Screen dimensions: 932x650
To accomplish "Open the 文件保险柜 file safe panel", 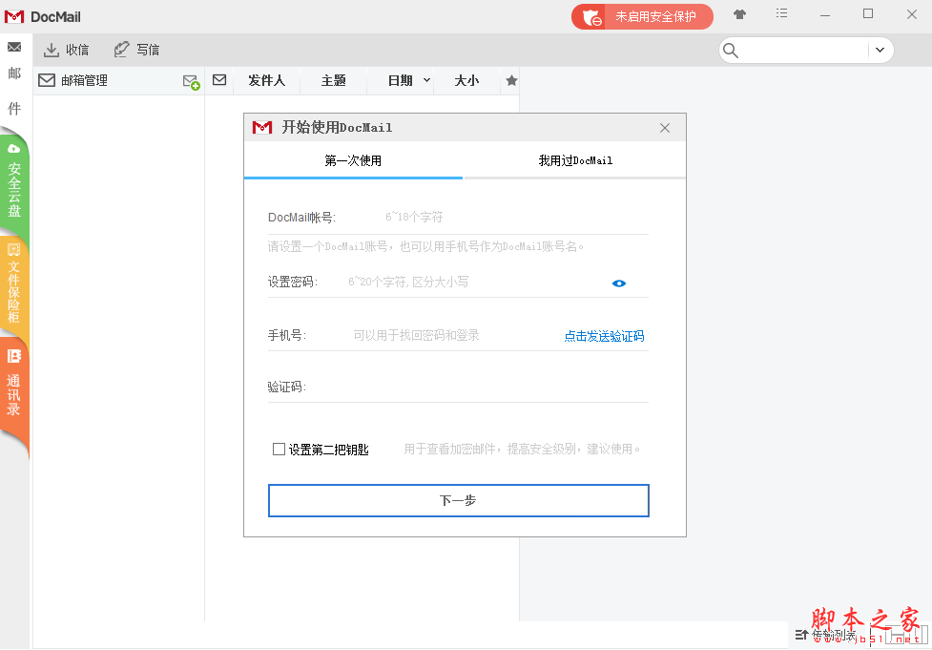I will click(x=14, y=285).
